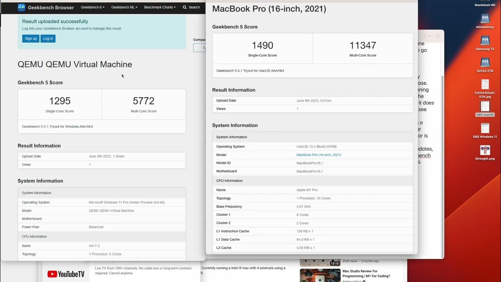Click 'June 9th 2023, 5:07am' upload date
Screen dimensions: 501x282
click(x=314, y=101)
